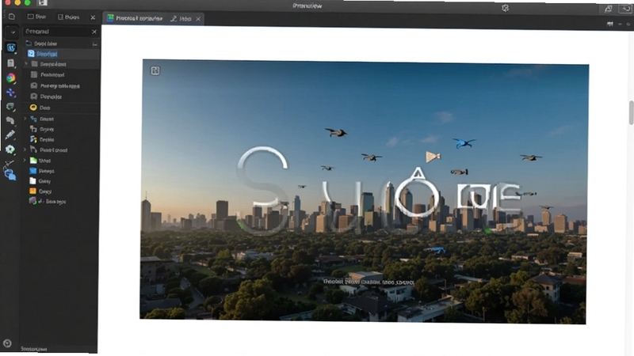Select the tree row with the purple and green icon
Viewport: 634px width, 356px height.
tap(61, 201)
